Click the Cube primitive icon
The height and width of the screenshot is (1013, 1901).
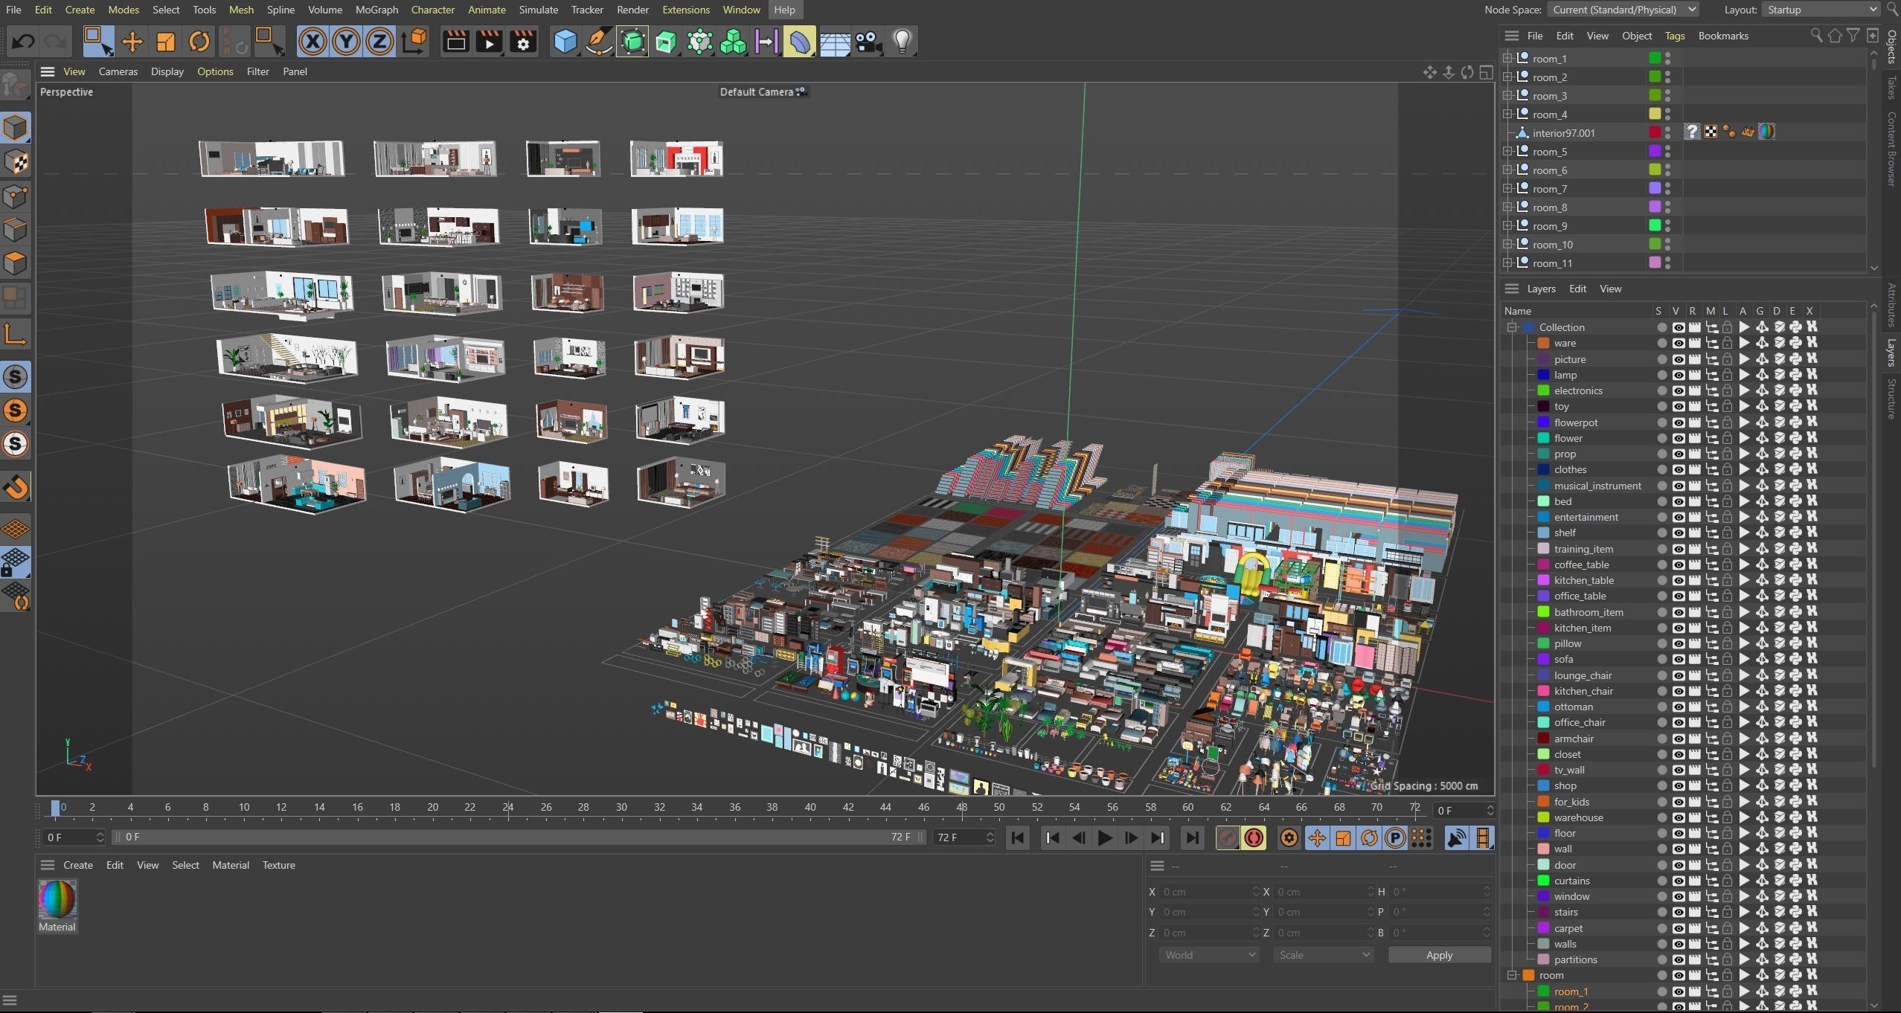click(x=565, y=42)
